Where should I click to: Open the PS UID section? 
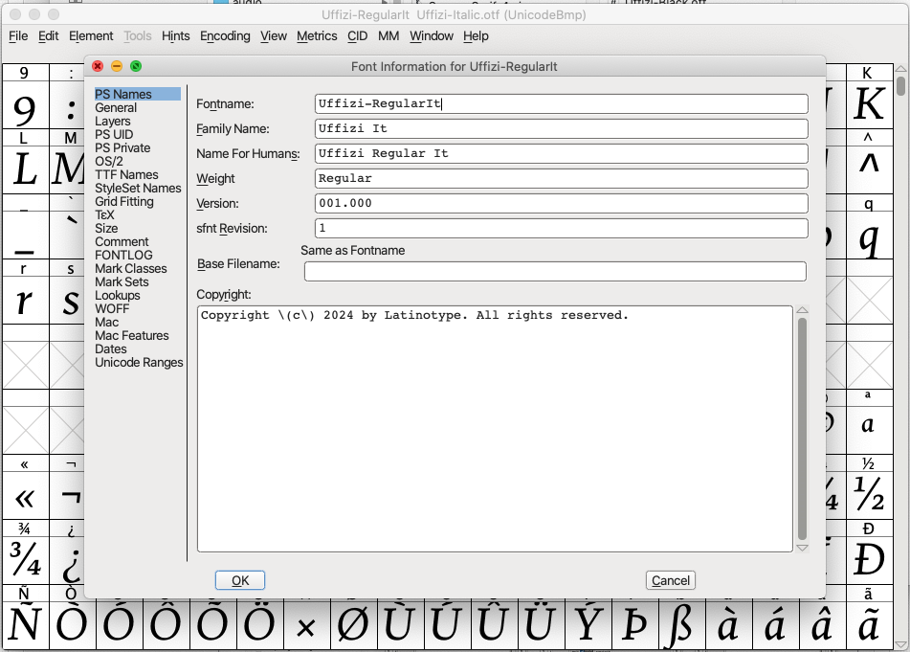114,135
